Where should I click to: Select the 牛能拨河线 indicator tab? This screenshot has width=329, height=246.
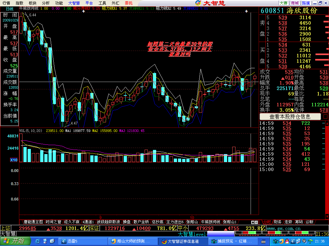coord(210,222)
